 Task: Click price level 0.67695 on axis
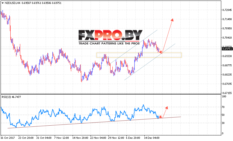227,84
